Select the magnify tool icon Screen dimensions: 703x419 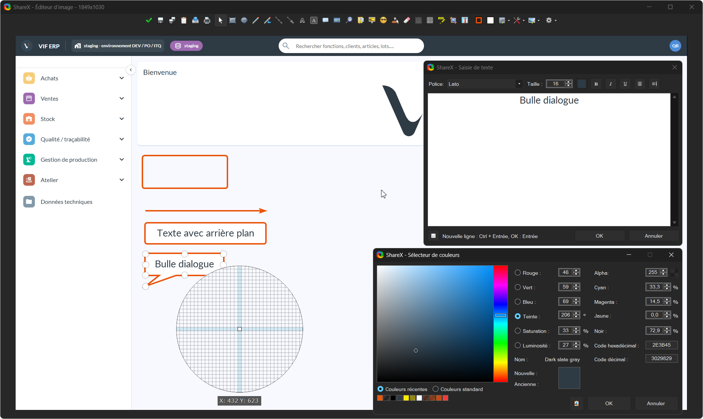349,20
